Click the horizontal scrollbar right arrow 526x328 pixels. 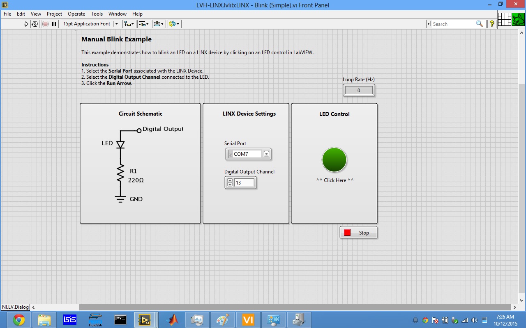point(515,307)
